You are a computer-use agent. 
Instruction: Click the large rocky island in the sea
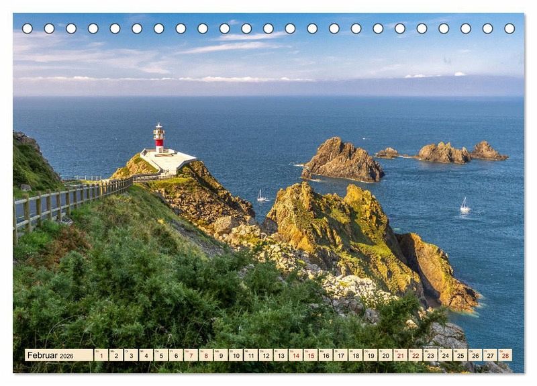342,161
